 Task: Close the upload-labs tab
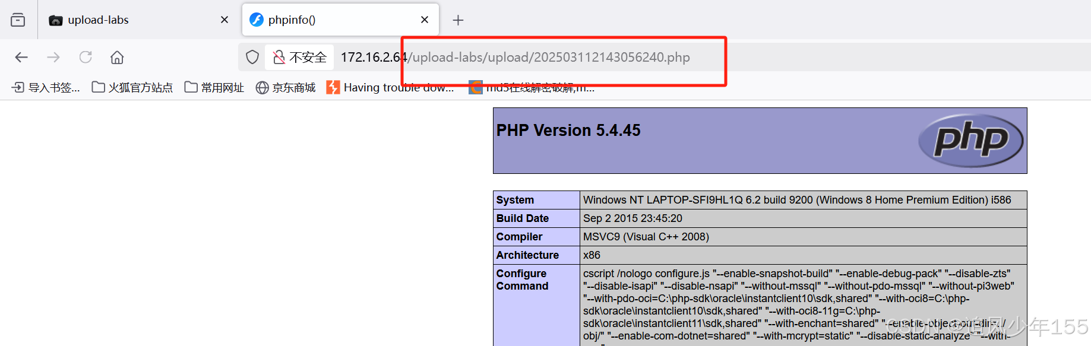coord(224,20)
